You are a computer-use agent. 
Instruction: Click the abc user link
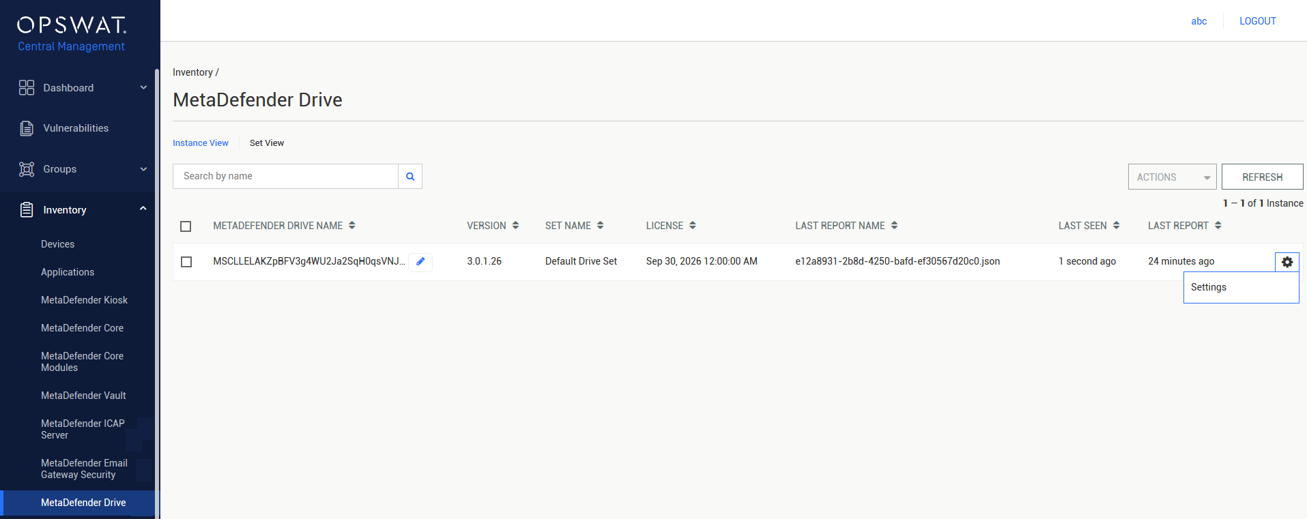coord(1199,21)
